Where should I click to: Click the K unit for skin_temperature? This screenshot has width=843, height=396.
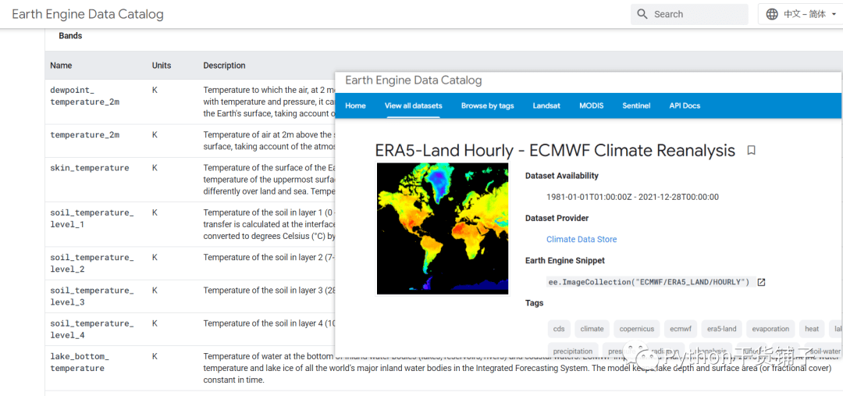point(155,168)
